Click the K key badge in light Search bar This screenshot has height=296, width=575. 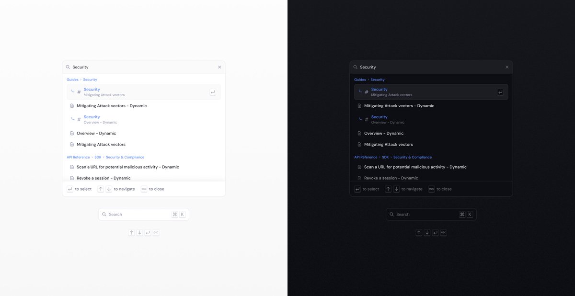point(182,215)
